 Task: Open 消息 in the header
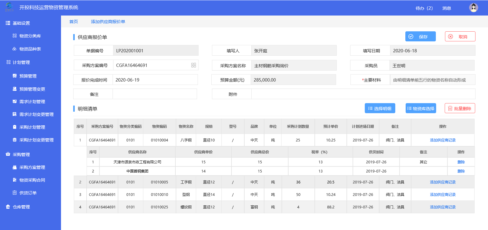tap(447, 8)
